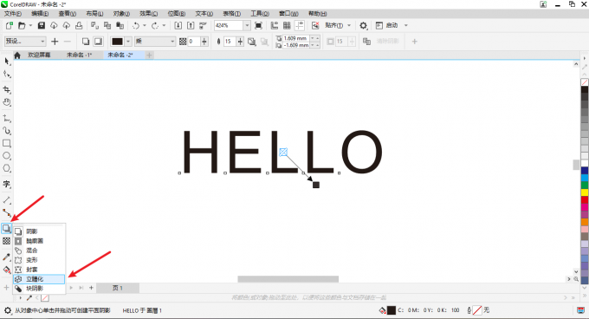Image resolution: width=589 pixels, height=319 pixels.
Task: Click the shadow feathering value 15 field
Action: (230, 42)
